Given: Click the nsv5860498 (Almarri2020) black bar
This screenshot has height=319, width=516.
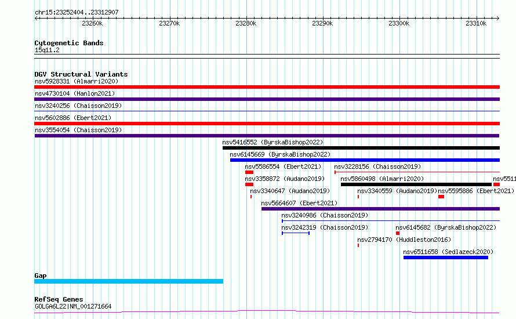Looking at the screenshot, I should 416,184.
